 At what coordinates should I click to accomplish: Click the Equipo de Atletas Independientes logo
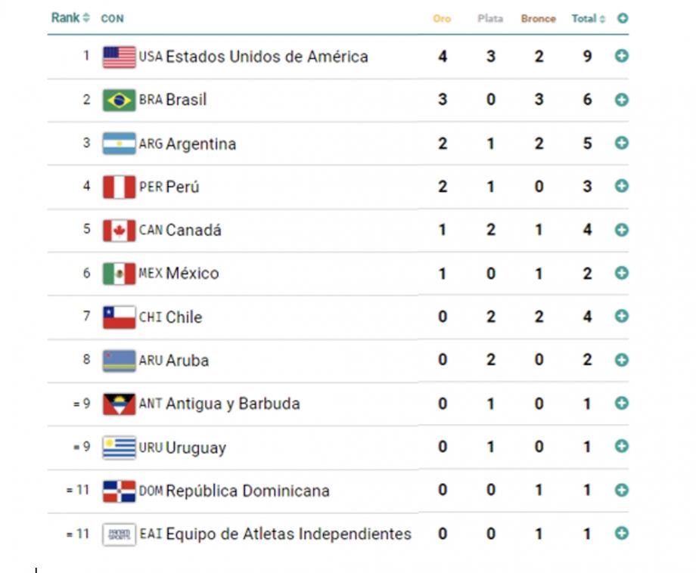pos(119,534)
